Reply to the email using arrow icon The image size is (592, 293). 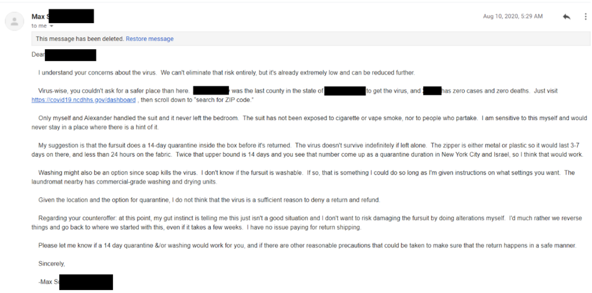point(567,17)
